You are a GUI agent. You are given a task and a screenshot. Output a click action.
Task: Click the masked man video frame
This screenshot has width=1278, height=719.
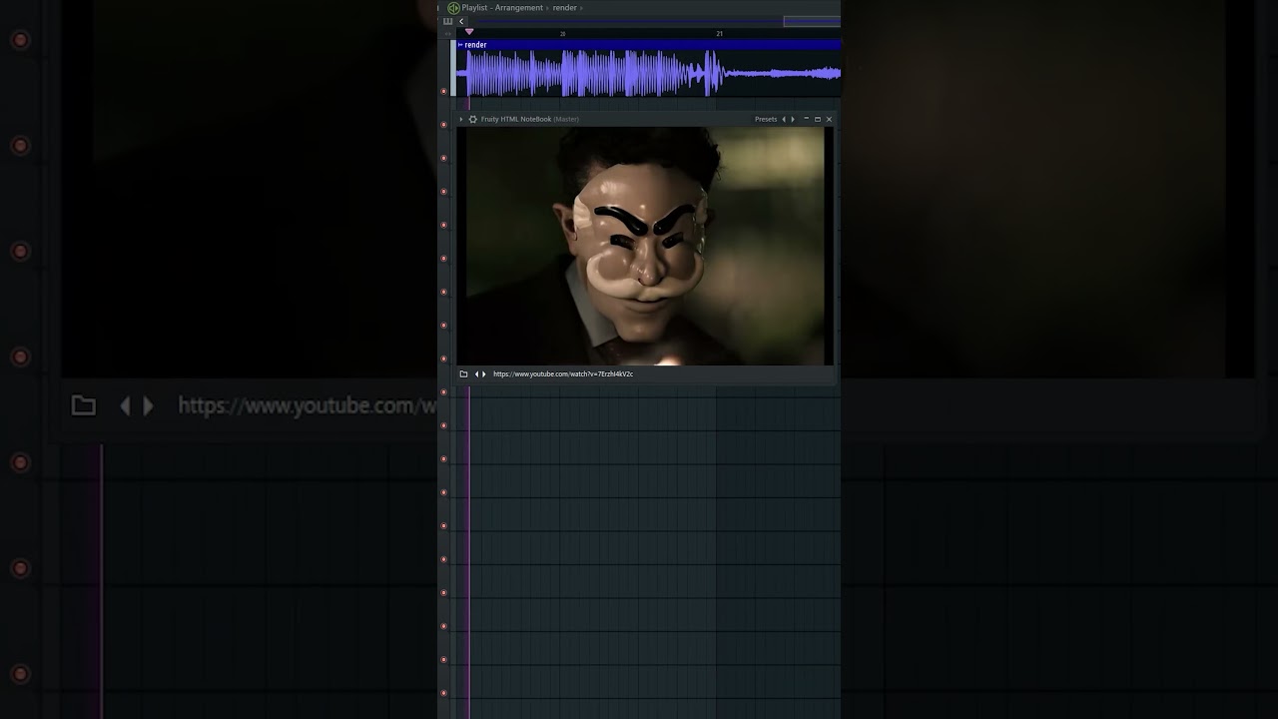point(645,246)
